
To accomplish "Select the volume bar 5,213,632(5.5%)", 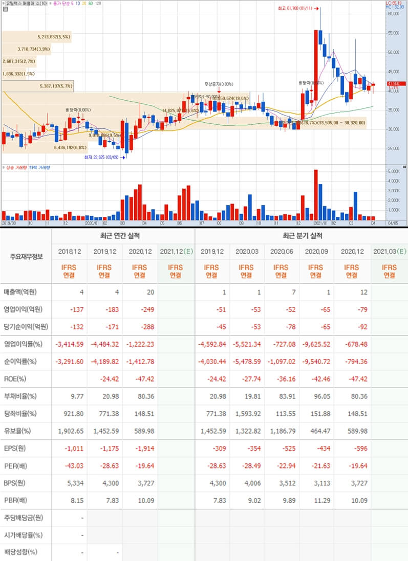I will [x=36, y=37].
